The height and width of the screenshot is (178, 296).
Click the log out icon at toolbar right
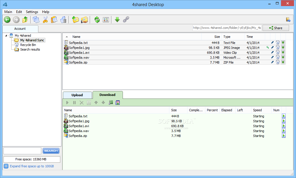pos(288,19)
